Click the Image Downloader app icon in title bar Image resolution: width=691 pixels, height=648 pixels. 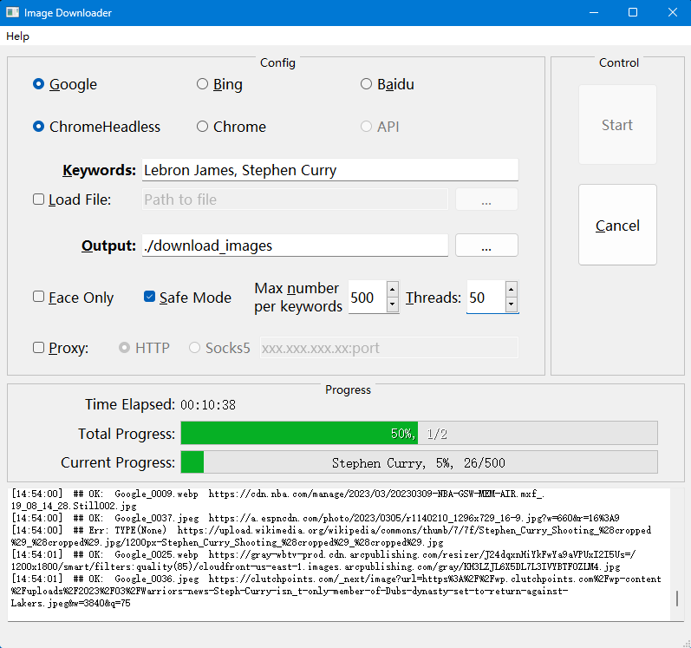tap(12, 12)
